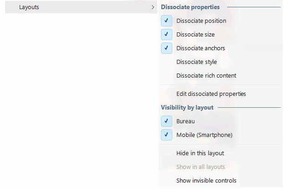Toggle the Dissociate size checkmark box
This screenshot has height=189, width=284.
pos(166,34)
